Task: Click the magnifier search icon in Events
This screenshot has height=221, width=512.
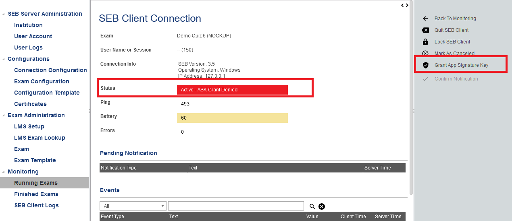Action: pos(312,207)
